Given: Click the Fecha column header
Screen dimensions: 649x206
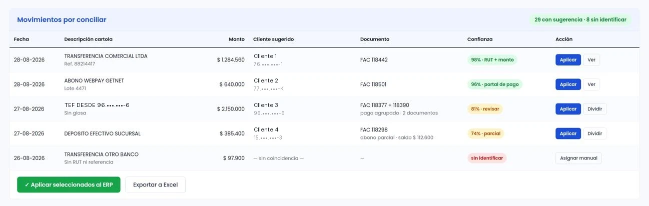Looking at the screenshot, I should coord(22,39).
